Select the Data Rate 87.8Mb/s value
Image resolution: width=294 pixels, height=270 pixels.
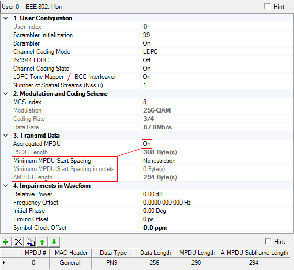(157, 127)
